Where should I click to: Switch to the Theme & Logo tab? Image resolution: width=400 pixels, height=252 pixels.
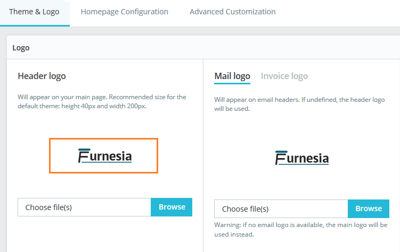tap(34, 12)
